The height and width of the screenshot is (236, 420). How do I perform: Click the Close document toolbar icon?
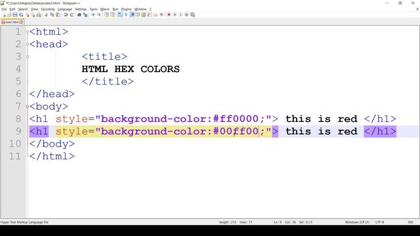pos(27,14)
